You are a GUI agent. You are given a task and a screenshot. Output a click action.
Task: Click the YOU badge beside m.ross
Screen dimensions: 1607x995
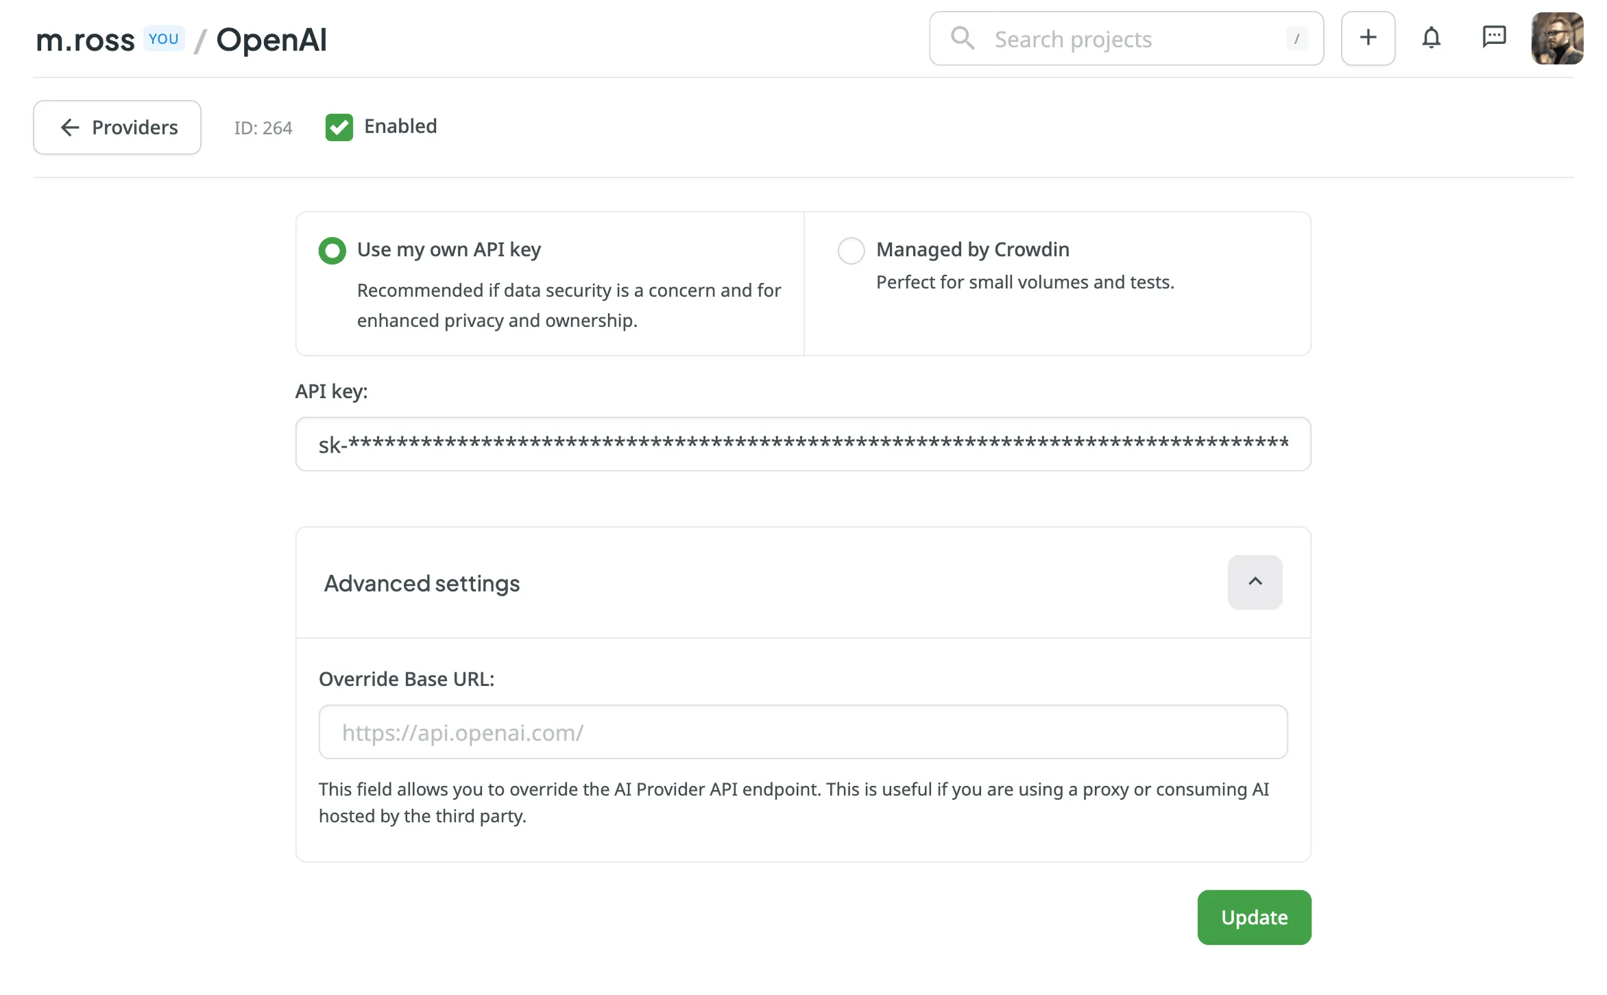pos(163,38)
